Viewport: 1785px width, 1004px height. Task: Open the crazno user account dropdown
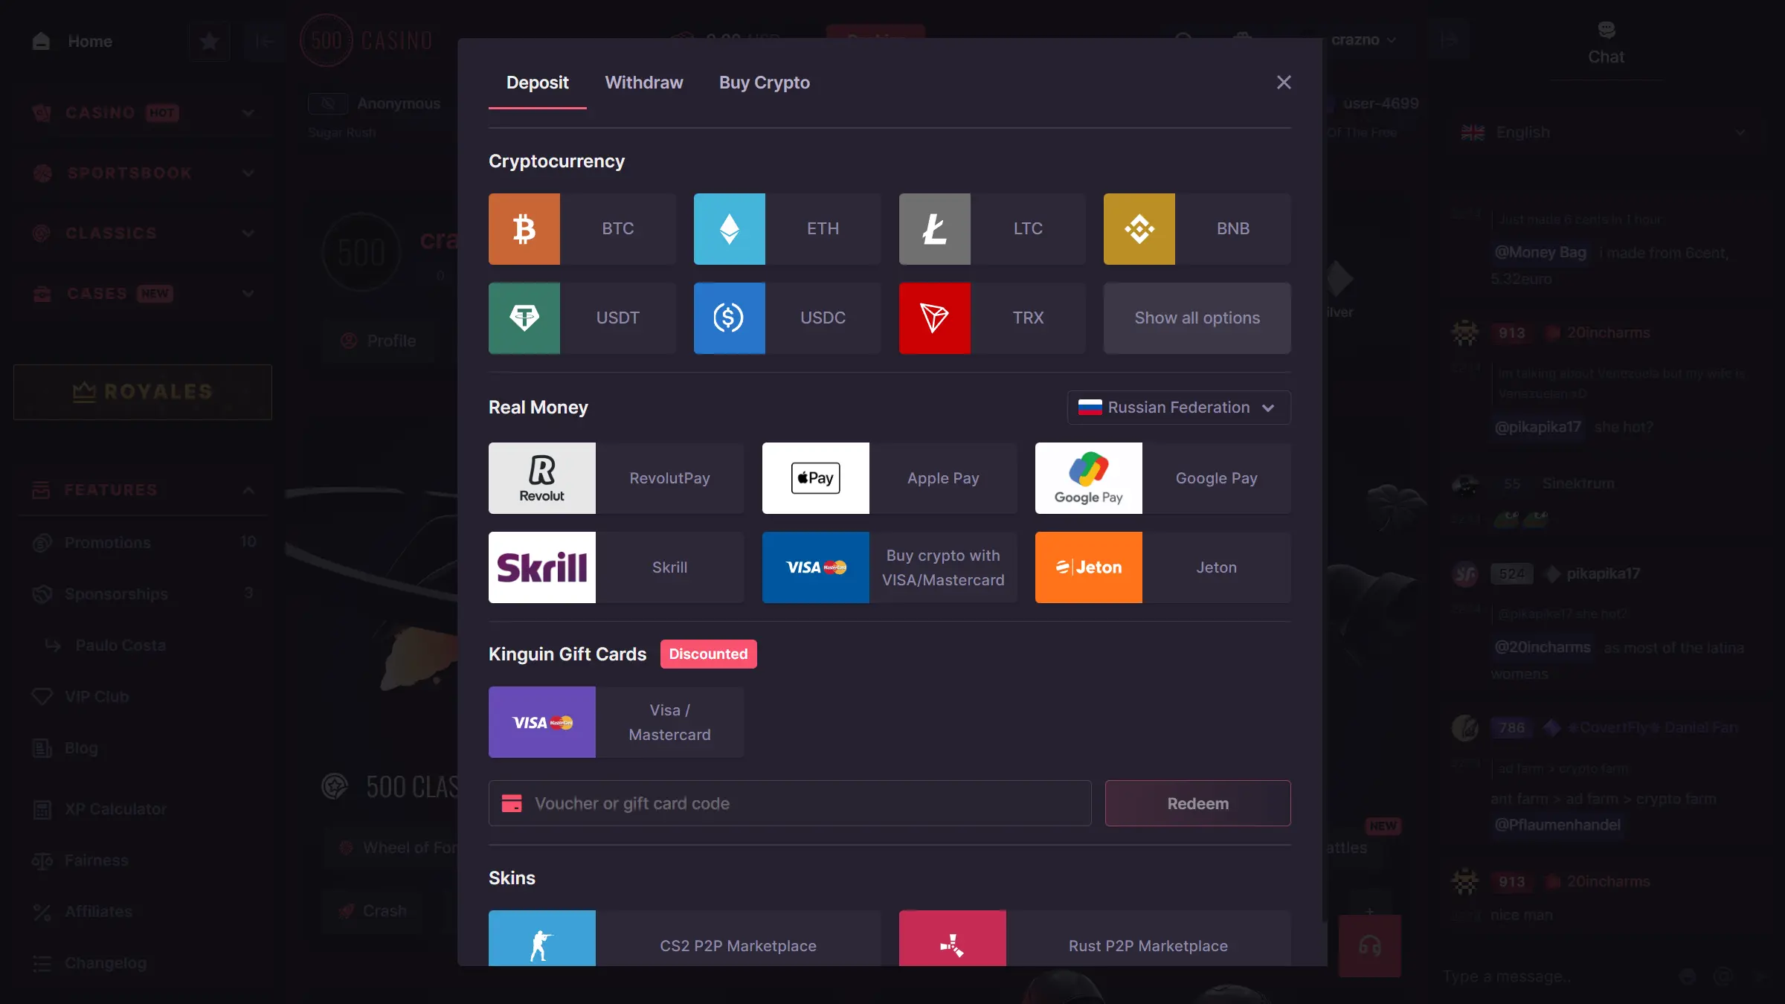pos(1363,40)
